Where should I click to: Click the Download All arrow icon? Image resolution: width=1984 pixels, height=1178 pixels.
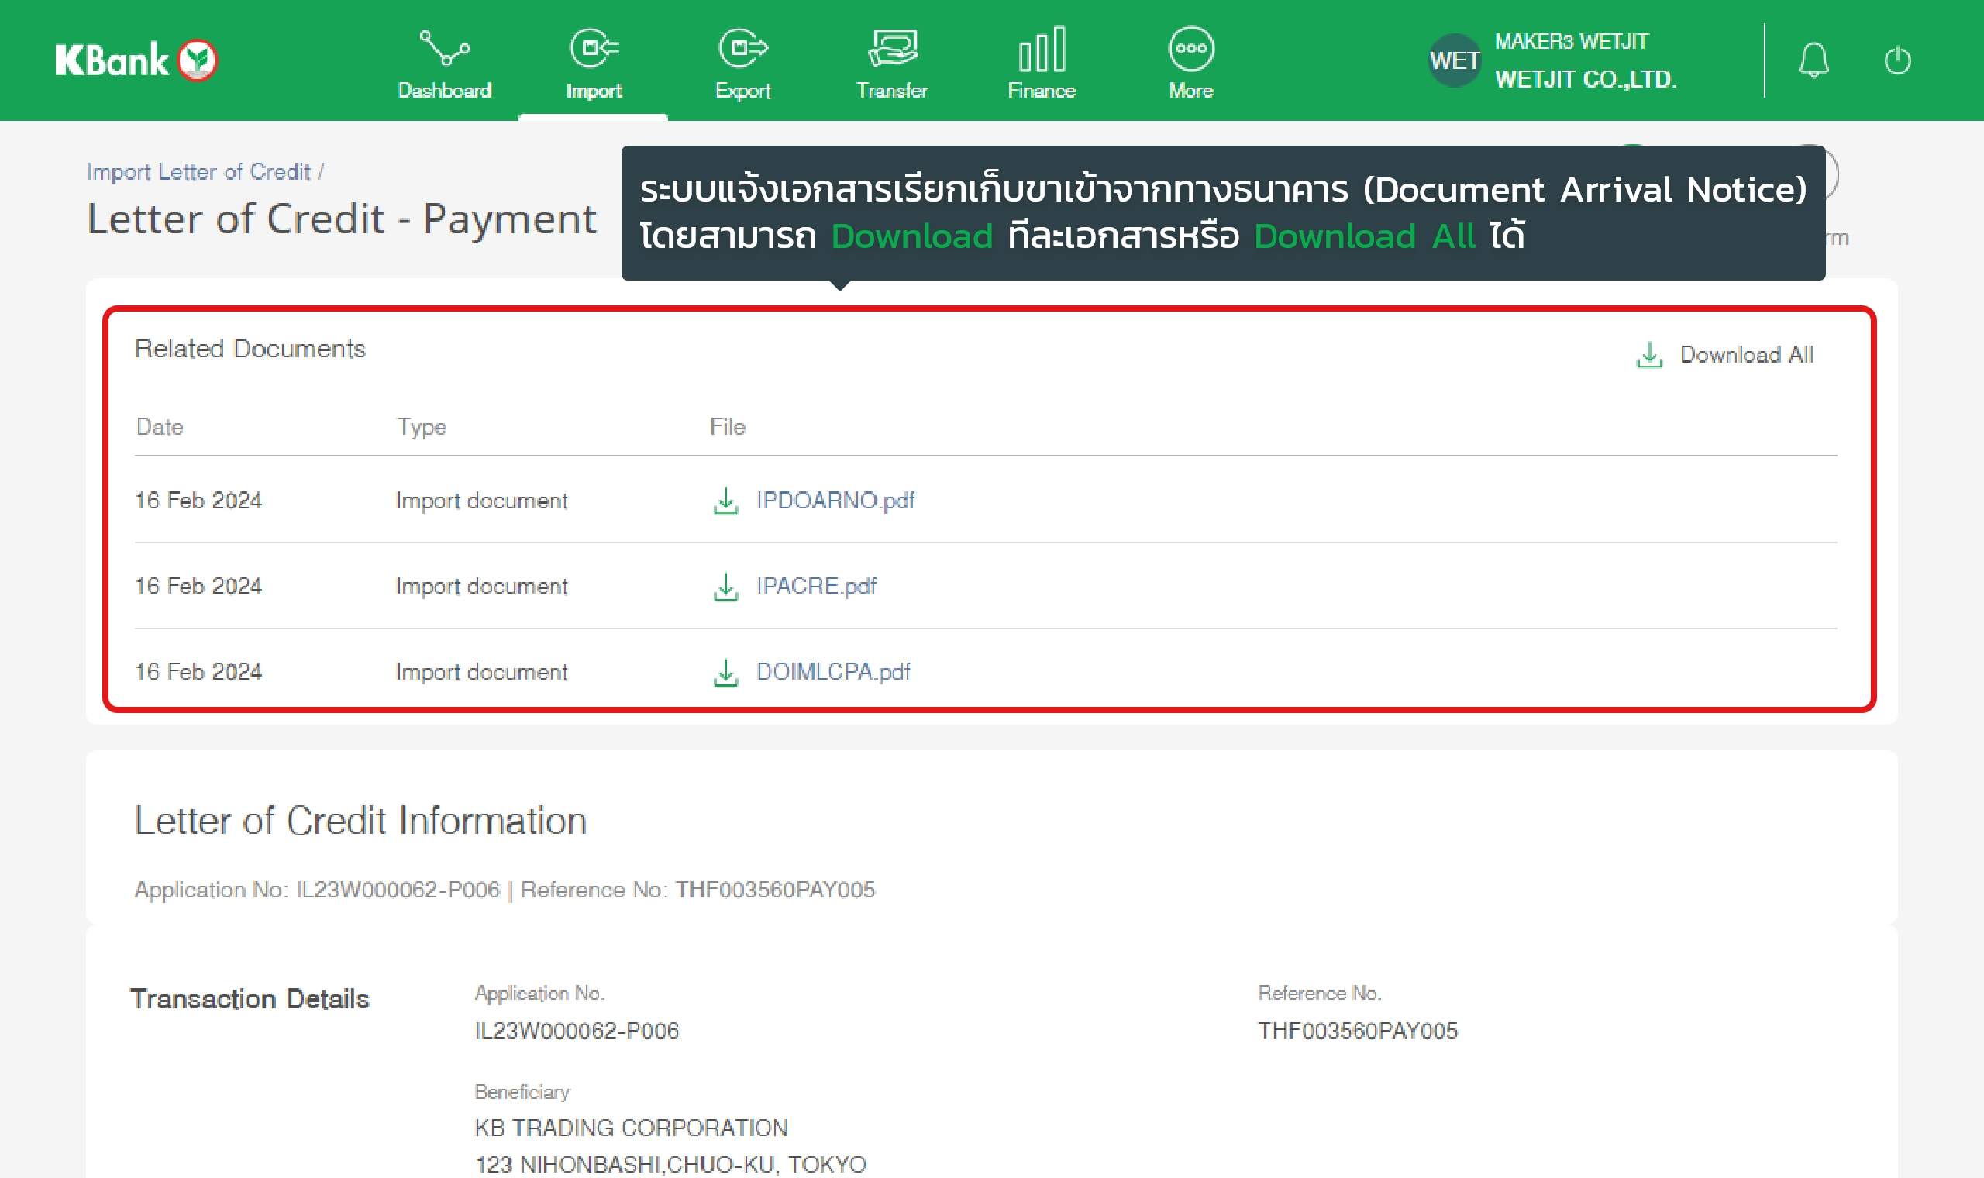click(1649, 355)
